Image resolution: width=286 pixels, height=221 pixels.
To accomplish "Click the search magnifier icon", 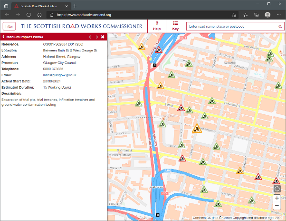I will point(280,27).
